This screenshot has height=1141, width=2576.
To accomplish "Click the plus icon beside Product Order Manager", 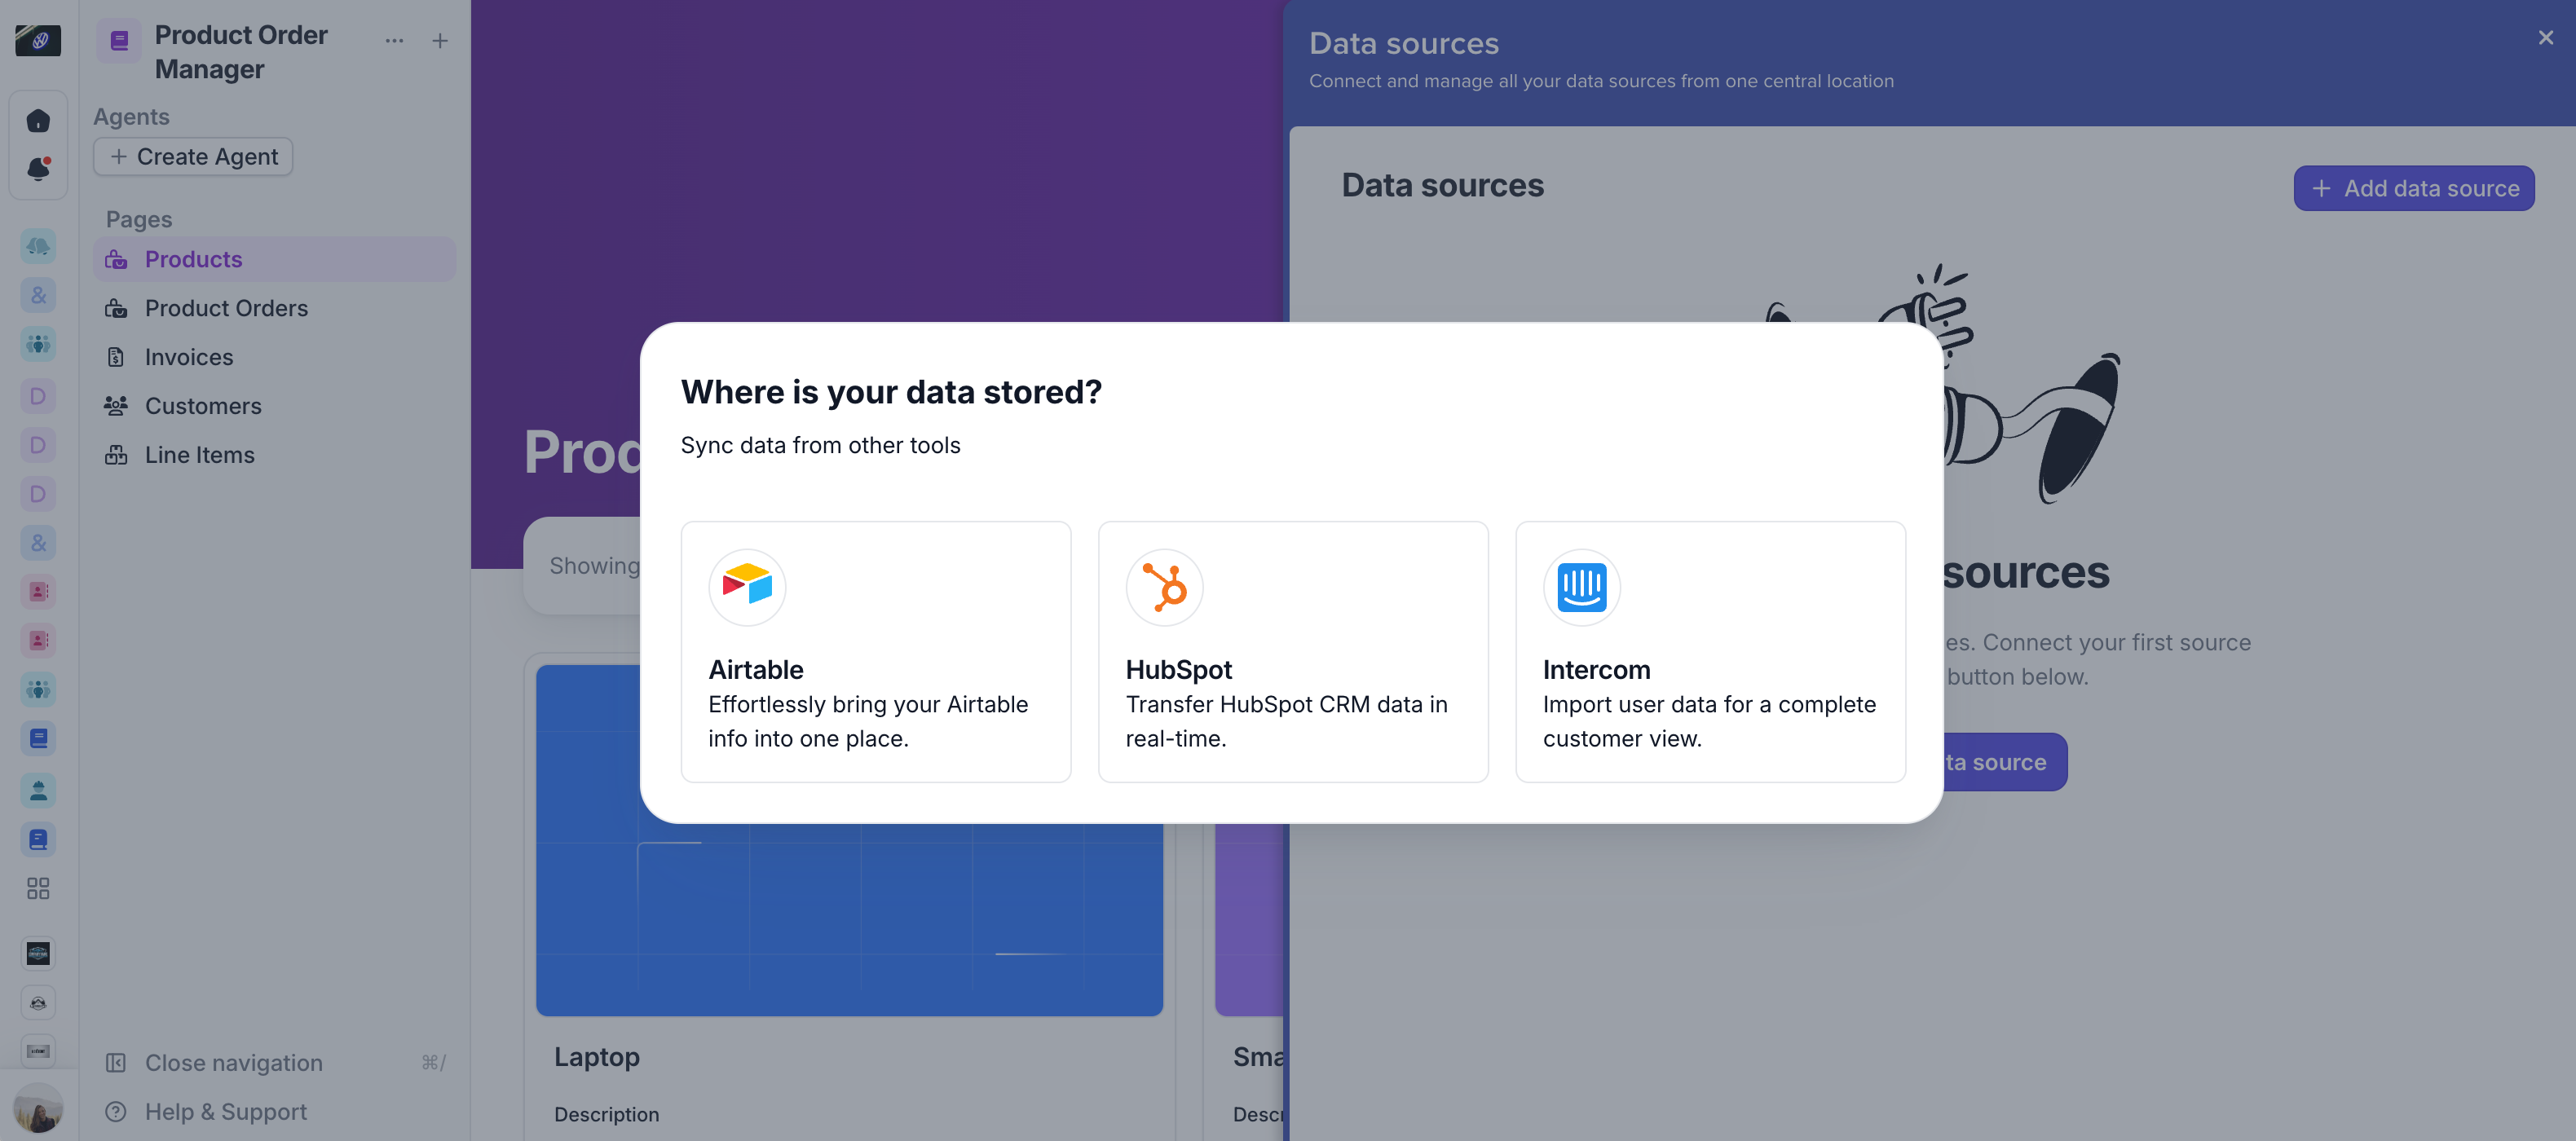I will pyautogui.click(x=440, y=41).
